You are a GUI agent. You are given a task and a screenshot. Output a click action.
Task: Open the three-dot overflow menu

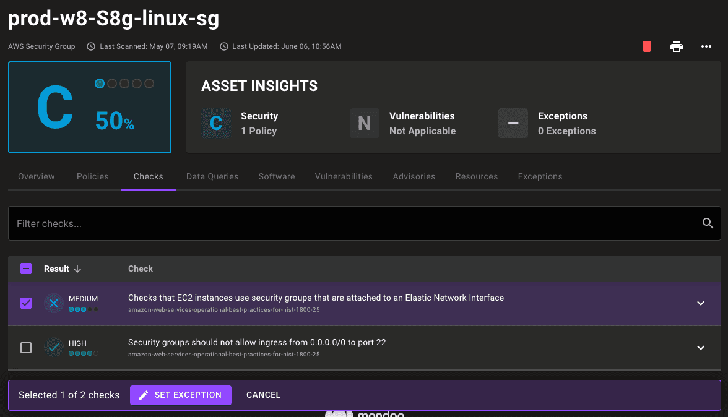click(x=706, y=46)
